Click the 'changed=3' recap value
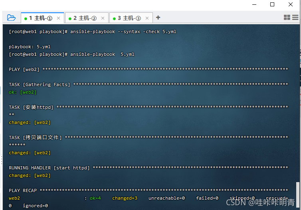Image resolution: width=301 pixels, height=210 pixels. click(125, 198)
